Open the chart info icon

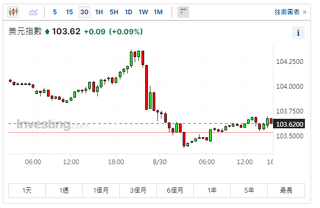pyautogui.click(x=298, y=33)
